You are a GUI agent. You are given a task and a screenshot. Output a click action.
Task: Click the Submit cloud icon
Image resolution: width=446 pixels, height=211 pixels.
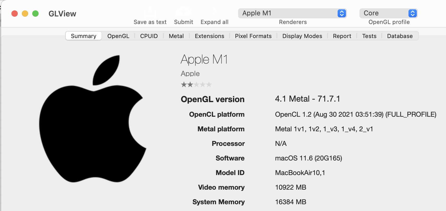(184, 11)
